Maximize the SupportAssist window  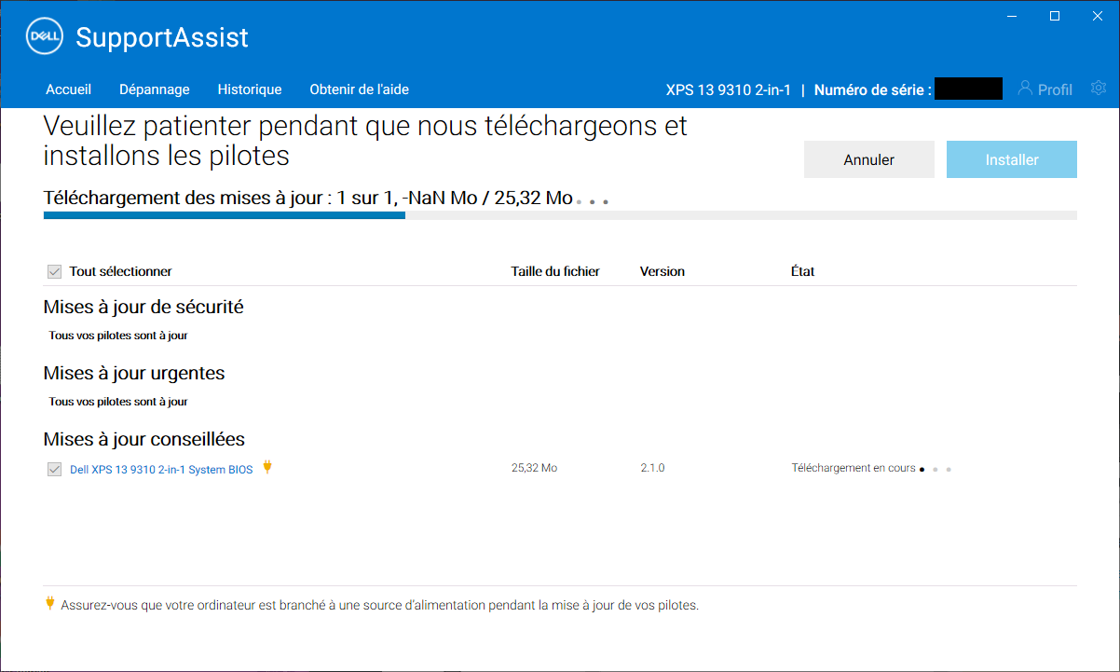[x=1055, y=16]
